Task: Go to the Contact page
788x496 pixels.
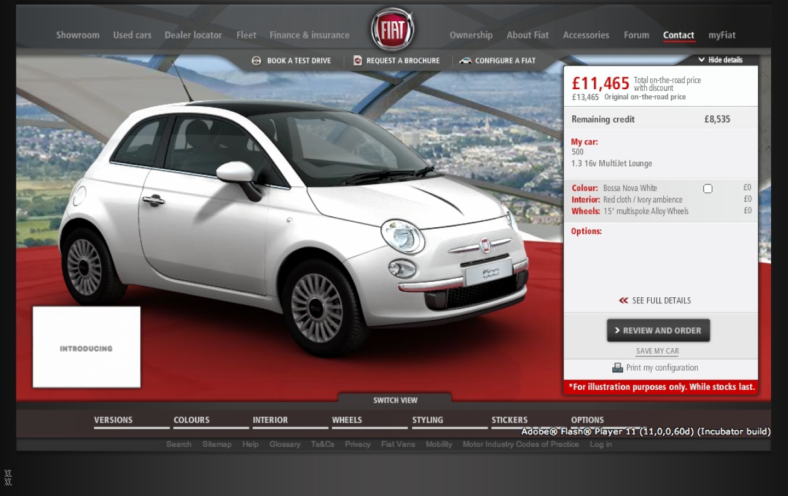Action: coord(679,35)
